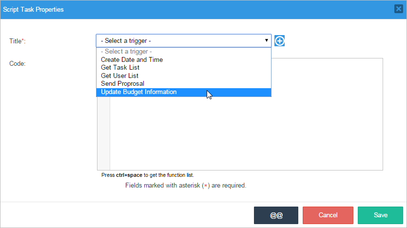Viewport: 407px width, 228px height.
Task: Click the blue plus icon to add trigger
Action: point(279,41)
